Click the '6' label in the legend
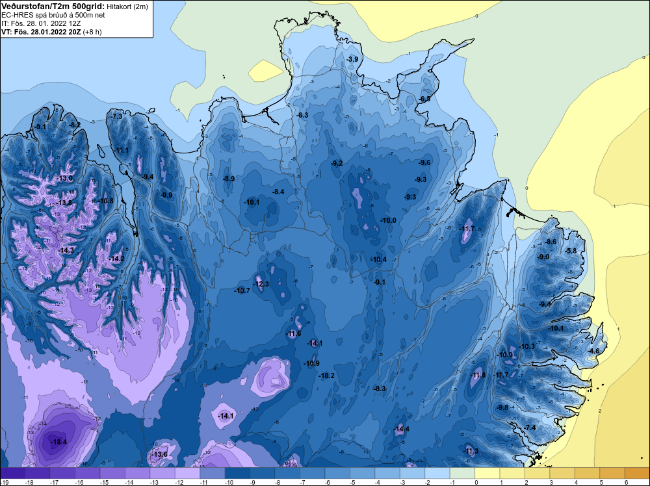 625,482
